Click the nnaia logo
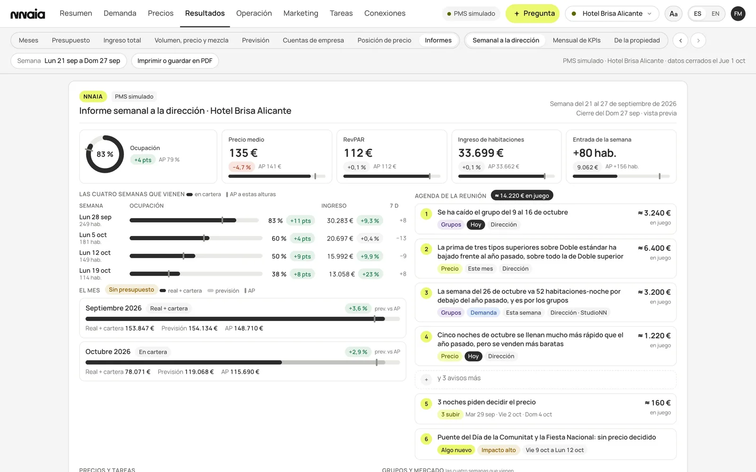Viewport: 756px width, 472px height. tap(28, 14)
